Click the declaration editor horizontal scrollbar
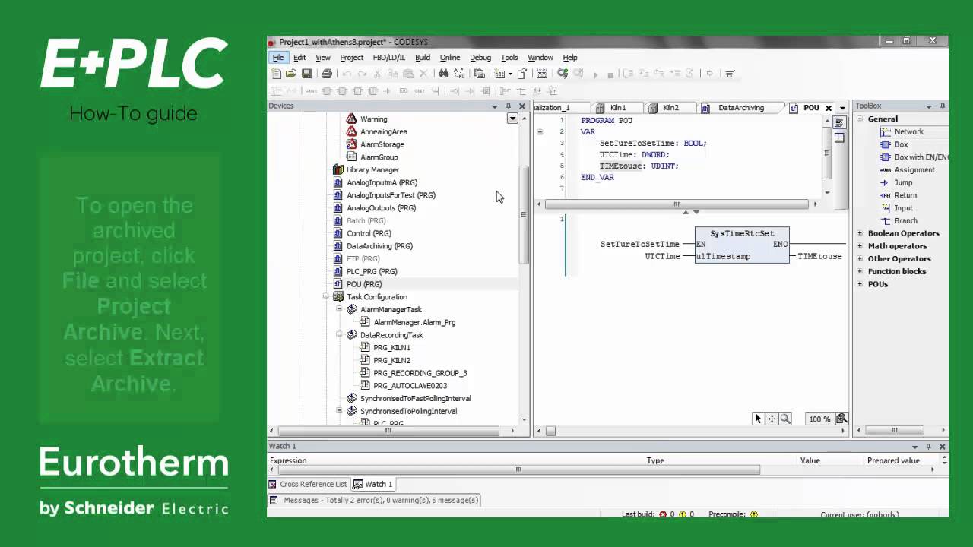The height and width of the screenshot is (547, 973). click(x=677, y=204)
